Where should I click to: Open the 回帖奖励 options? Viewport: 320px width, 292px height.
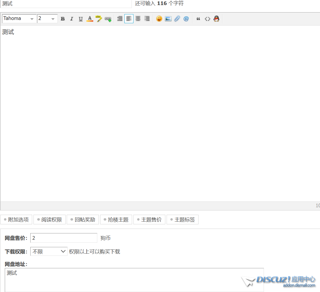83,220
